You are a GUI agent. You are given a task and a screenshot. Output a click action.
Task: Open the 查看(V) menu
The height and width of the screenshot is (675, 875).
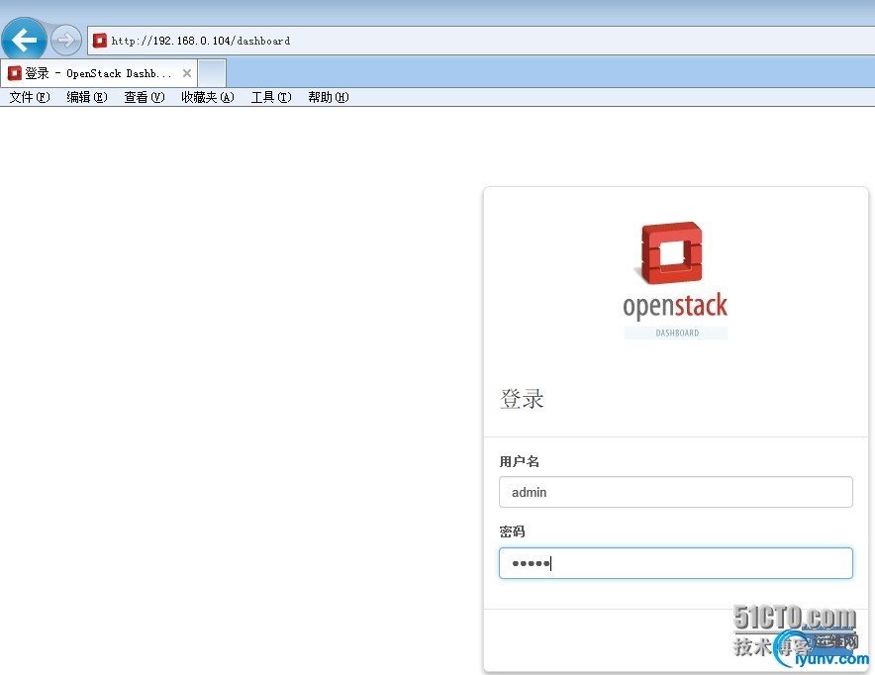[145, 97]
